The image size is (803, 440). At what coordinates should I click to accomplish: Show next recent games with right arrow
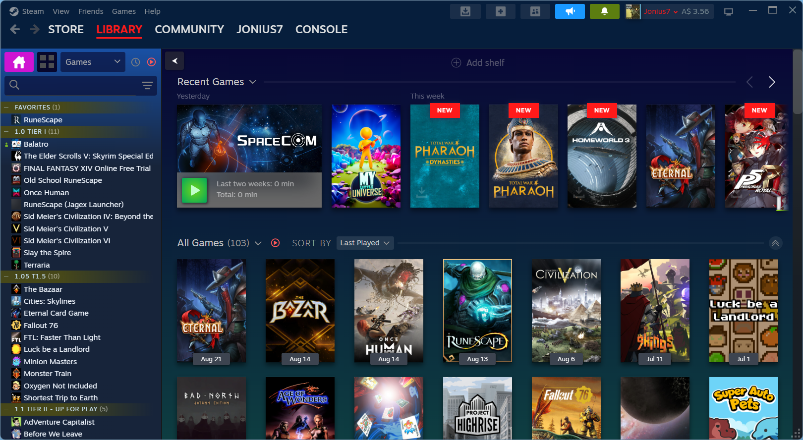click(x=772, y=82)
